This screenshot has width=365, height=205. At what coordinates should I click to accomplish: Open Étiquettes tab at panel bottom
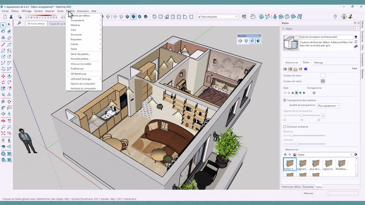(308, 187)
